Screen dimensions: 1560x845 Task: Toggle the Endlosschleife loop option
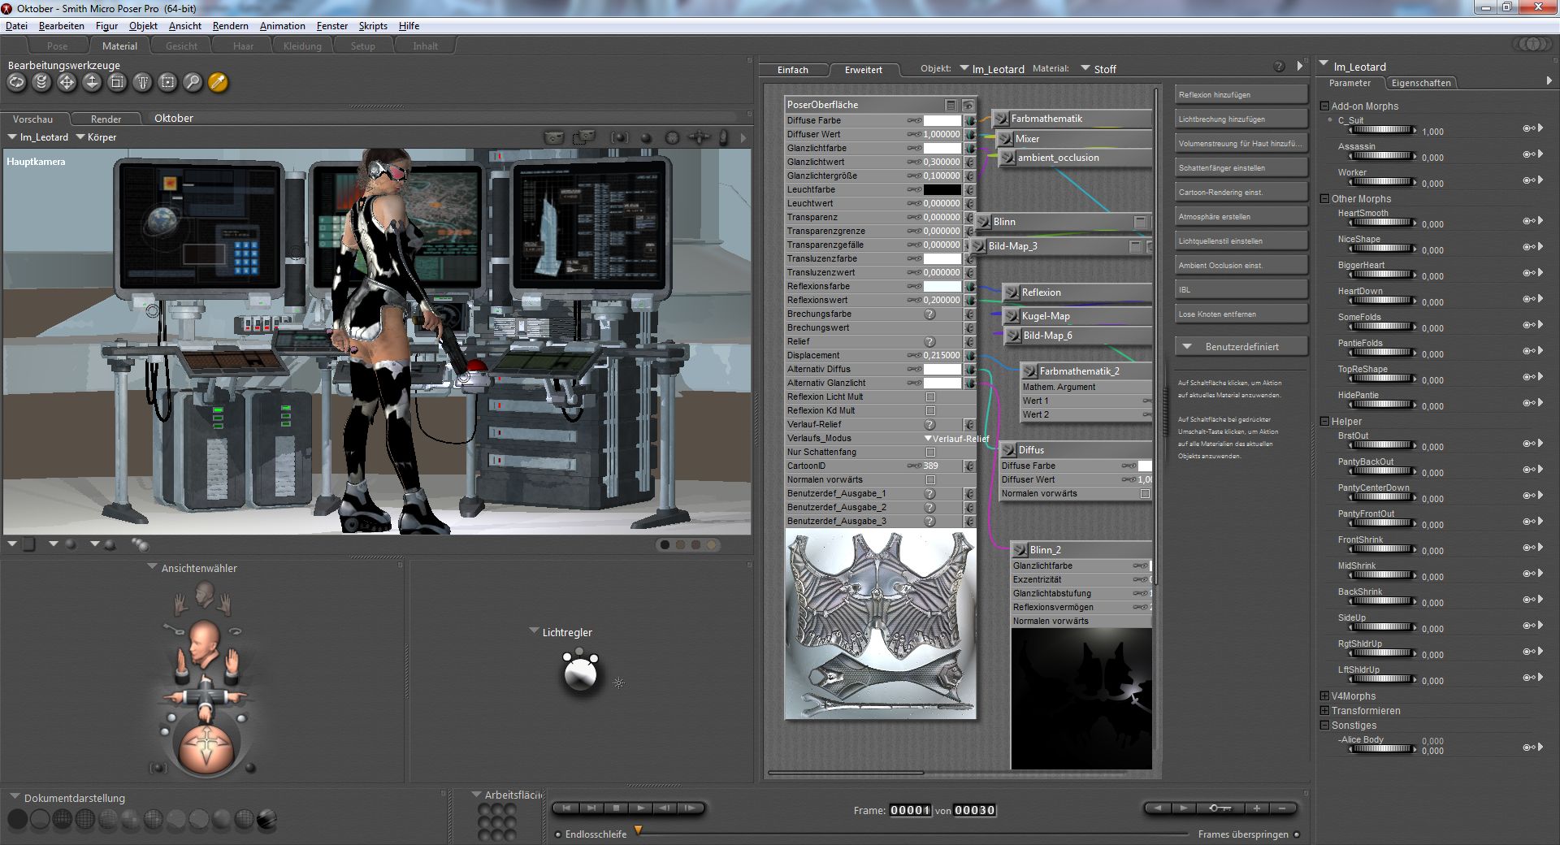tap(558, 834)
